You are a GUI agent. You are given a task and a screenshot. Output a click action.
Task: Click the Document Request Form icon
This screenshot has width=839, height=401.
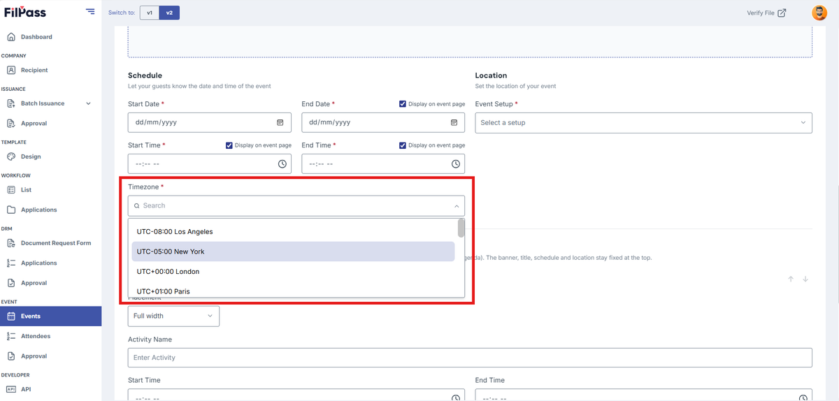tap(11, 243)
